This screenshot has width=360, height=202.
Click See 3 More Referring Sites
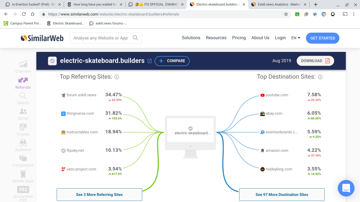99,195
